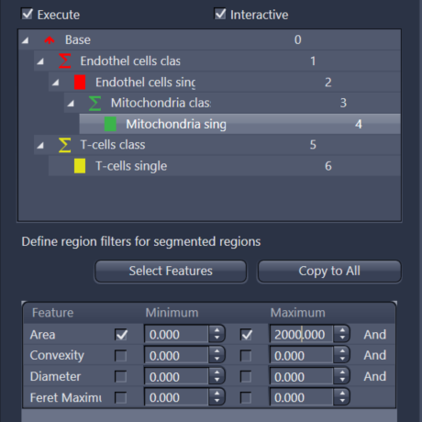This screenshot has width=422, height=422.
Task: Enable the Diameter minimum checkbox
Action: click(121, 377)
